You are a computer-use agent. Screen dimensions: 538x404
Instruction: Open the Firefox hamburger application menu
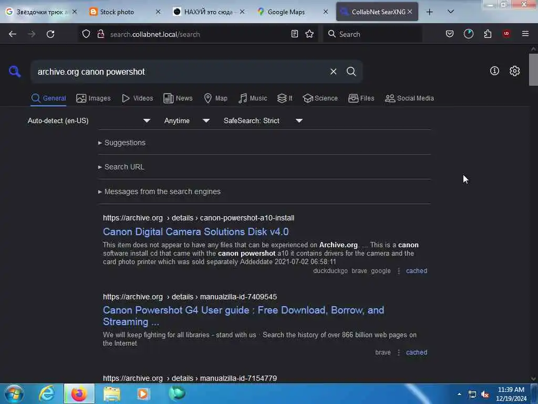pyautogui.click(x=525, y=34)
